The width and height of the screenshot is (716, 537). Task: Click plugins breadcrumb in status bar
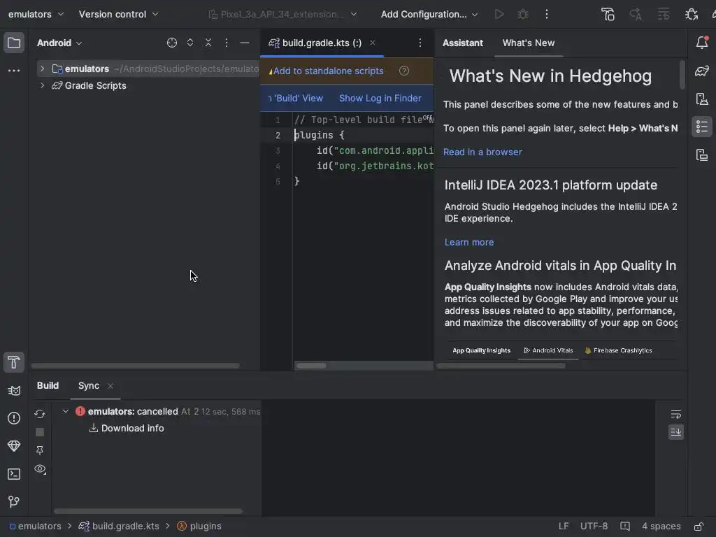point(199,527)
